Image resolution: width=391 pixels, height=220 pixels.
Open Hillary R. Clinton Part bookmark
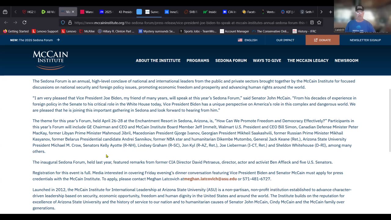coord(116,31)
